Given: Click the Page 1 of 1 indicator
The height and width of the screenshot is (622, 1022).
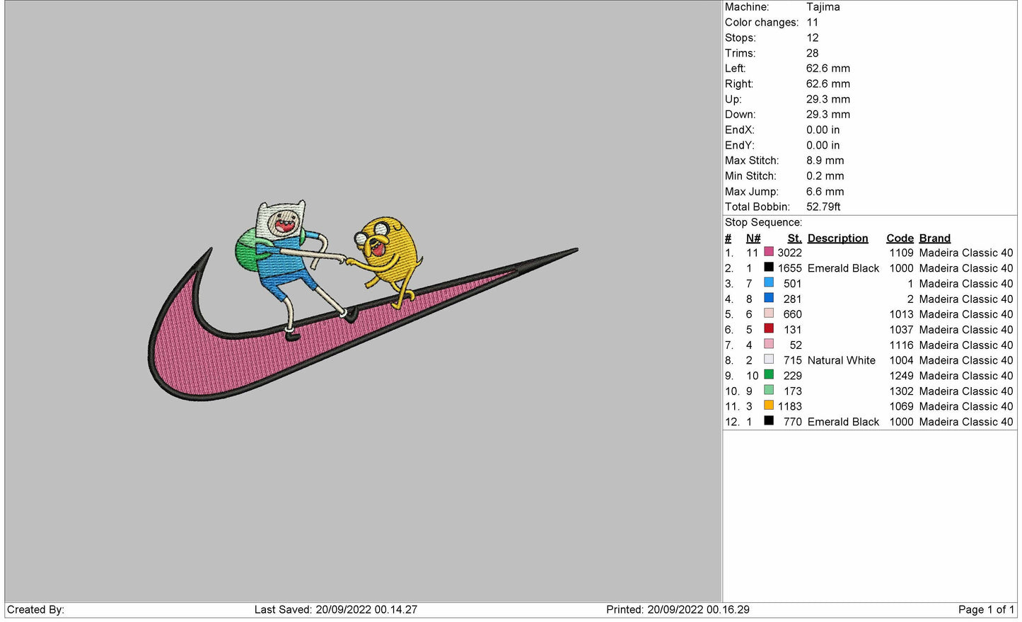Looking at the screenshot, I should click(x=985, y=610).
